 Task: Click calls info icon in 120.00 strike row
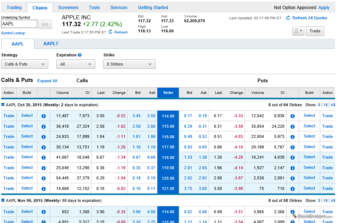pos(44,178)
